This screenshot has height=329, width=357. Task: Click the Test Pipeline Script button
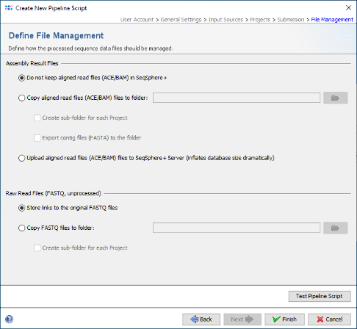(320, 296)
